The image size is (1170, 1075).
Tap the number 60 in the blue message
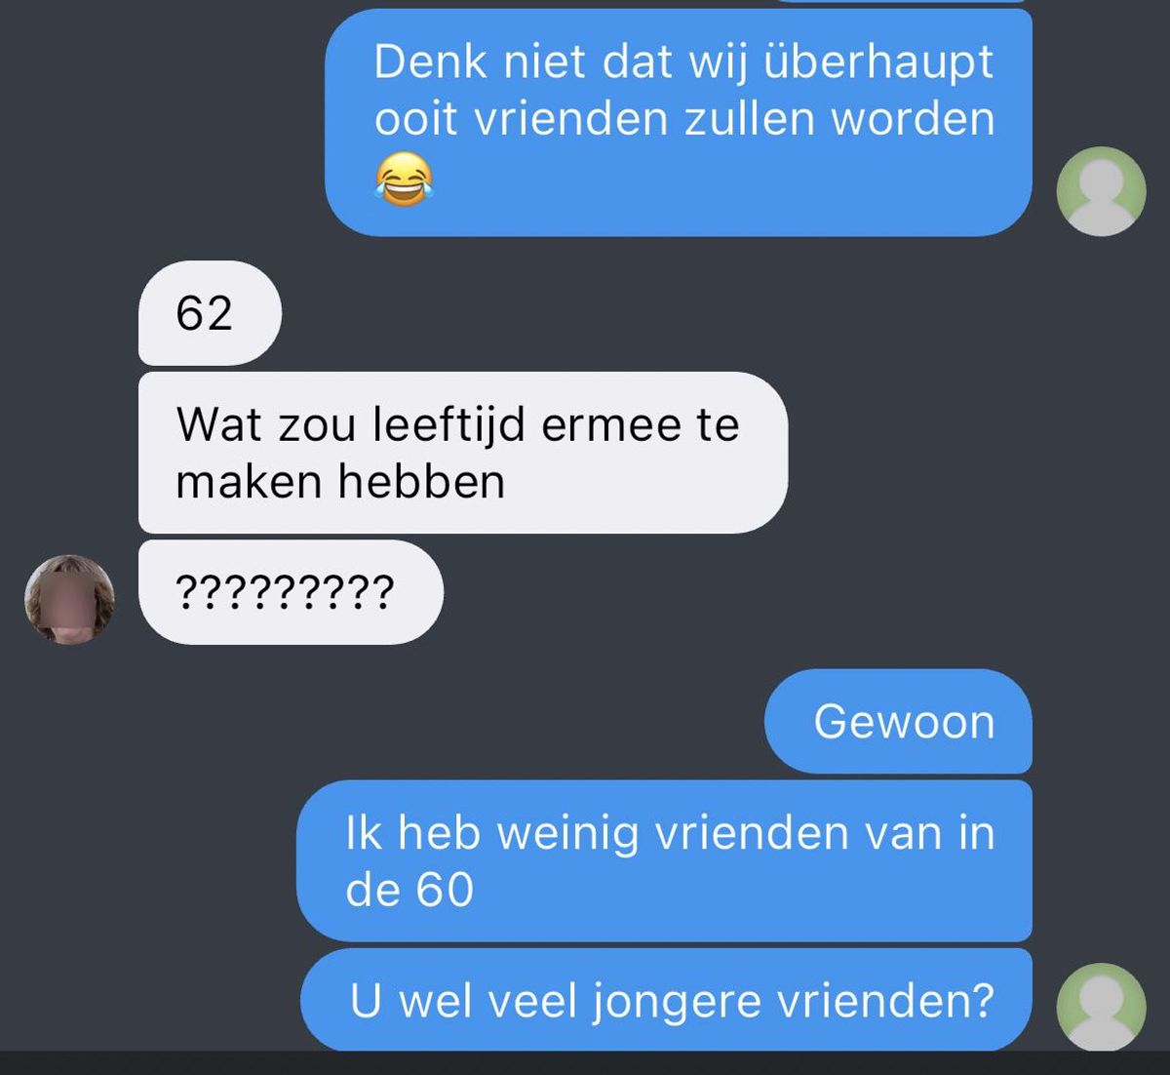pos(445,891)
